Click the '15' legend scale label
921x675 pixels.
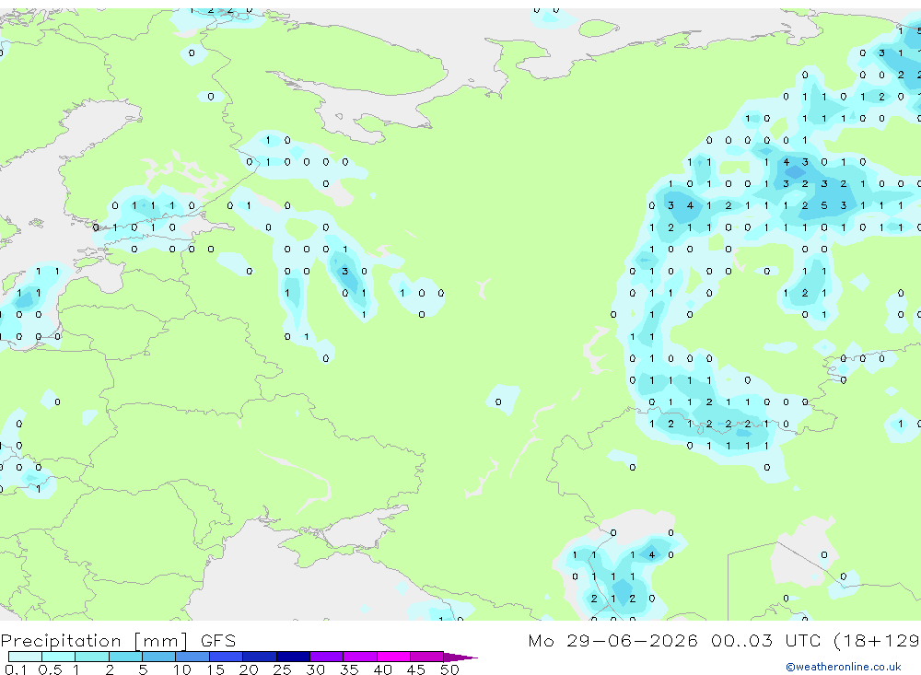point(216,669)
